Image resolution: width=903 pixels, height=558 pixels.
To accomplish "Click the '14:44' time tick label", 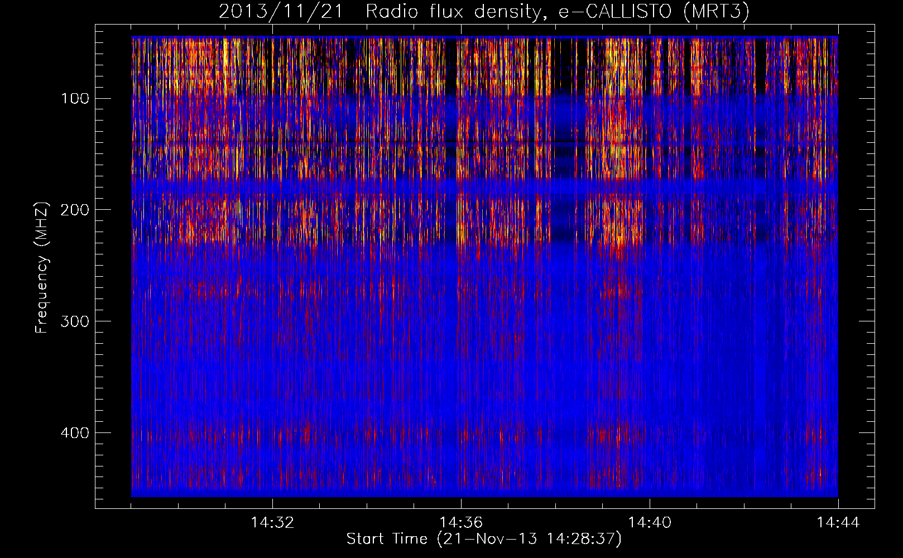I will tap(838, 523).
